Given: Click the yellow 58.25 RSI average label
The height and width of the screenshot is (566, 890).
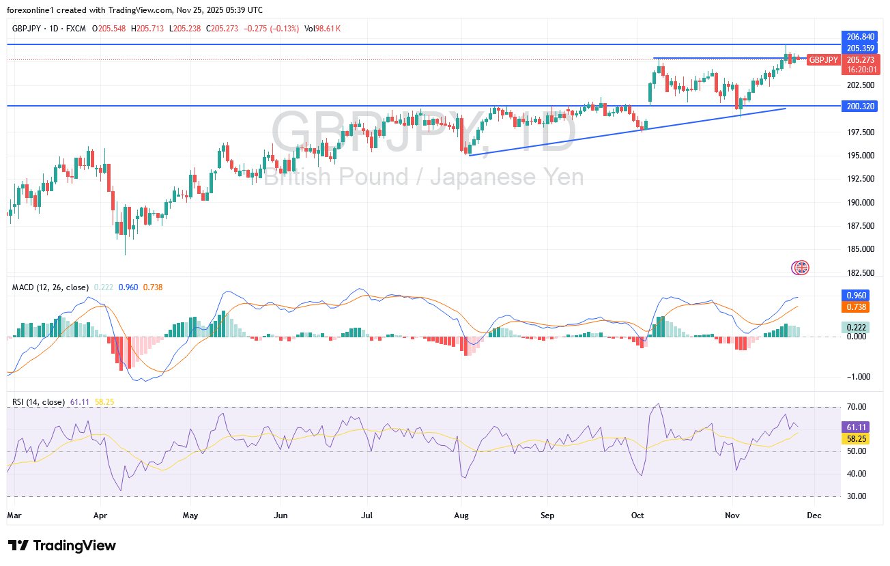Looking at the screenshot, I should pyautogui.click(x=855, y=438).
